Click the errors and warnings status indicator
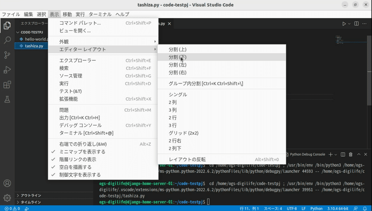The width and height of the screenshot is (372, 211). tap(13, 209)
